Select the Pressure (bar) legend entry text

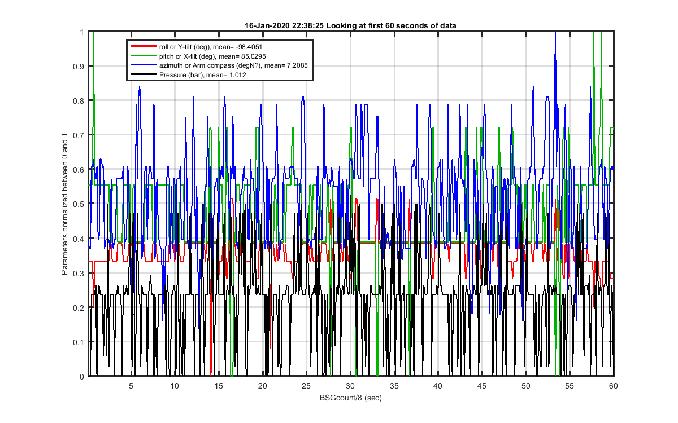[x=202, y=75]
